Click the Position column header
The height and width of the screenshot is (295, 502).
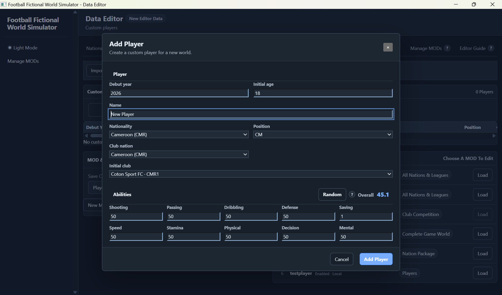(472, 127)
